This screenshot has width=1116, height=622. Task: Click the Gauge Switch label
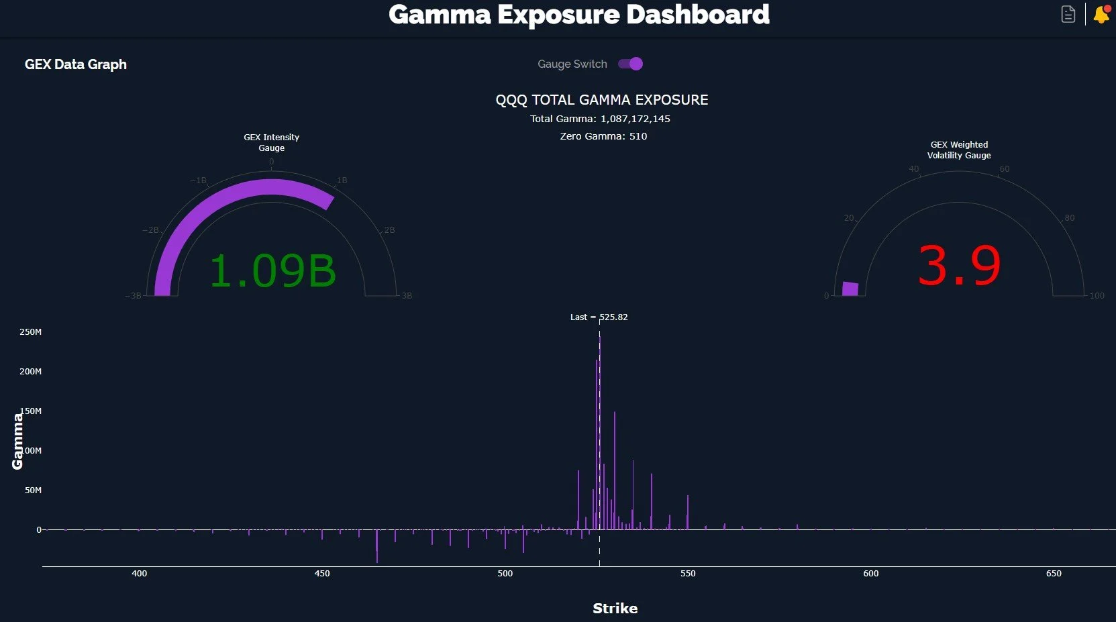[x=572, y=64]
